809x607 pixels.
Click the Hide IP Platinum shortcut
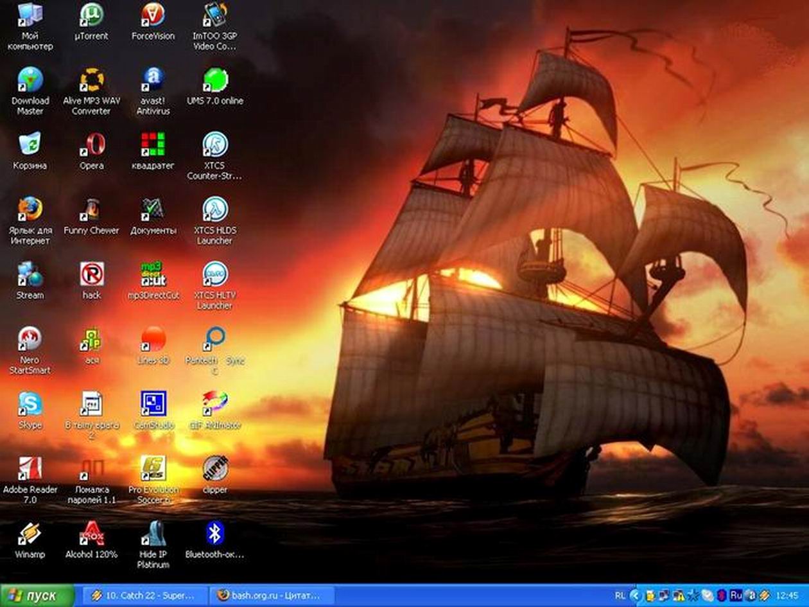click(153, 534)
